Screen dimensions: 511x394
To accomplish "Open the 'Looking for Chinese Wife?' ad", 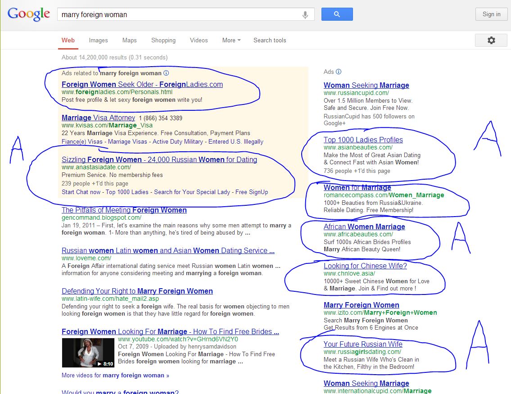I will (365, 266).
